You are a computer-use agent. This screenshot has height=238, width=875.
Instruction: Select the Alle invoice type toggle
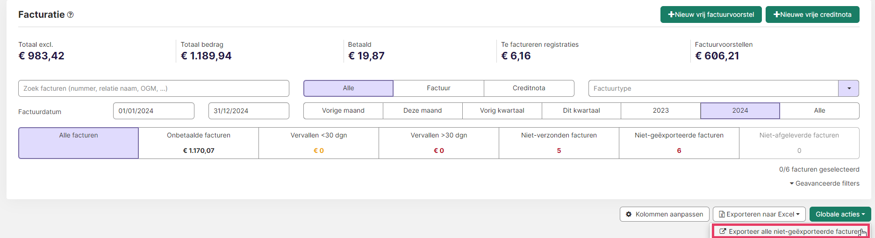348,88
